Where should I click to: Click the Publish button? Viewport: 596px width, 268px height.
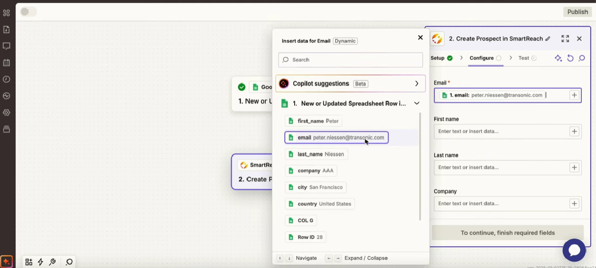coord(577,12)
